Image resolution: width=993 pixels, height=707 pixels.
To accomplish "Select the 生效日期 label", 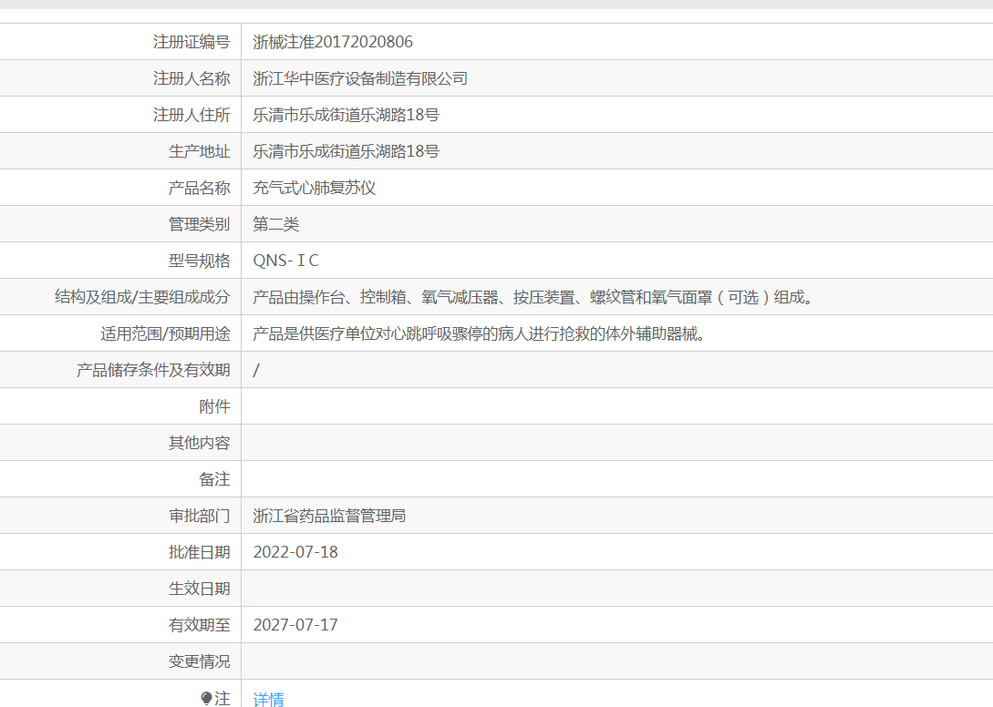I will 199,589.
